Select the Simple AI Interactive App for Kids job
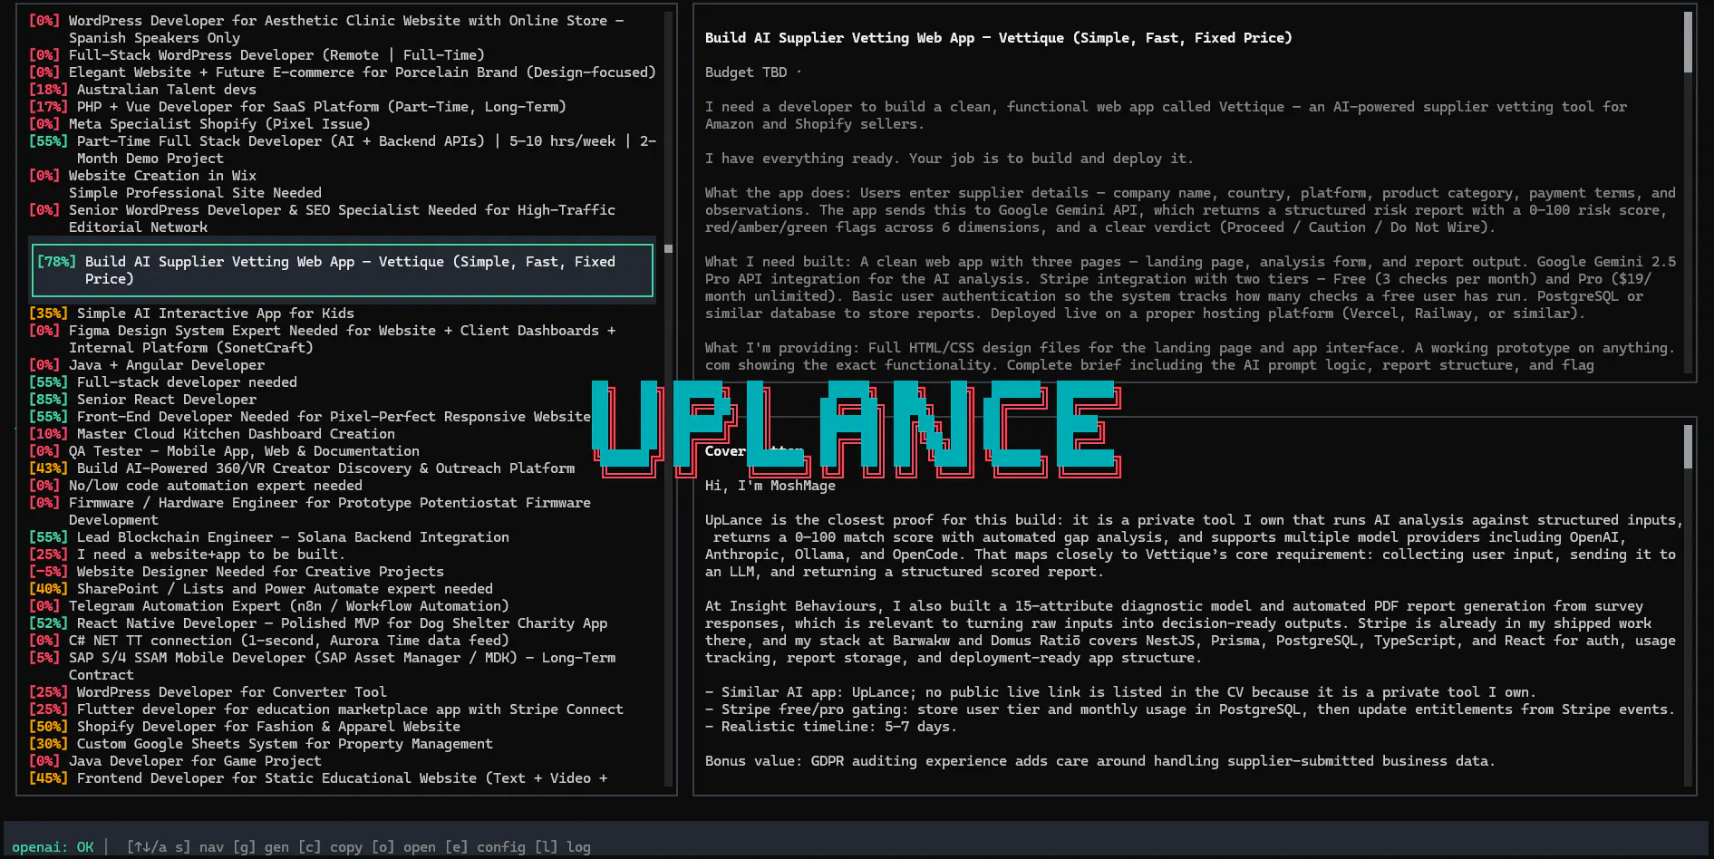 tap(343, 314)
